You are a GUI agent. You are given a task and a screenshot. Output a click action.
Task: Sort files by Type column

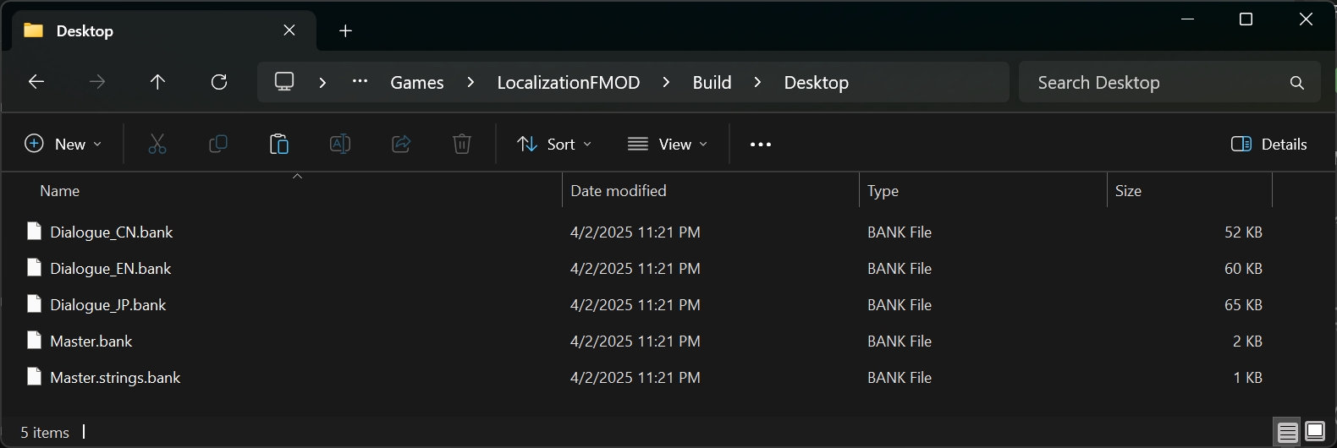click(883, 191)
